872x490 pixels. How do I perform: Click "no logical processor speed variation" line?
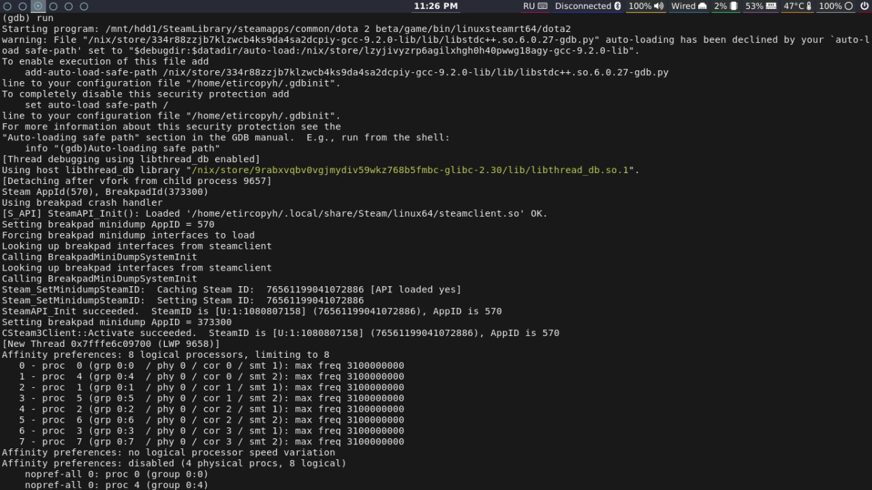point(168,453)
